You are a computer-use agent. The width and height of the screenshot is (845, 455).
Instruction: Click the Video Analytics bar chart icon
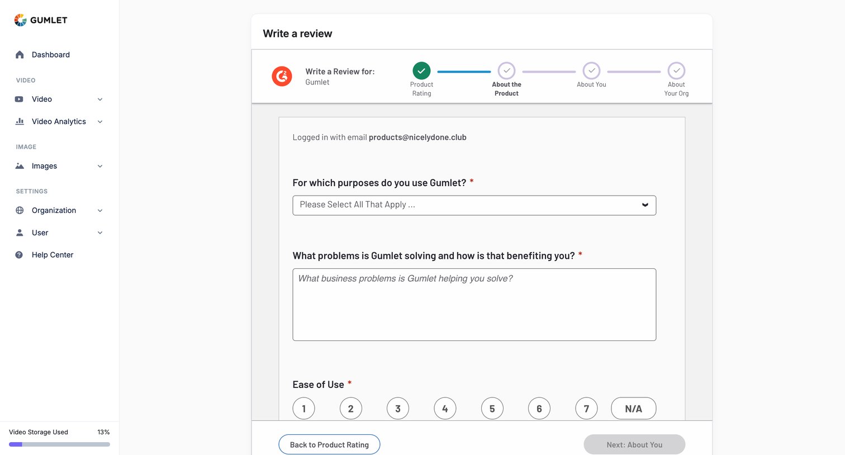[20, 121]
